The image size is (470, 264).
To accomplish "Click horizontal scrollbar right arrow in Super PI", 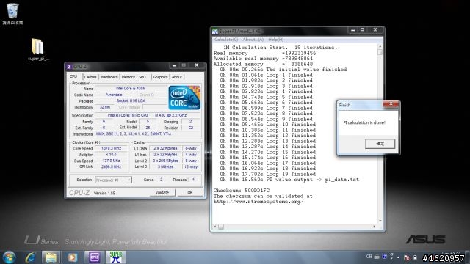I will [x=374, y=227].
